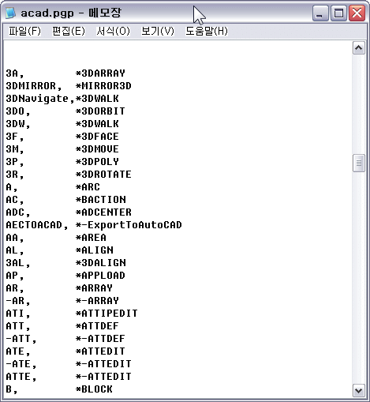Click the alias ATI,

(x=18, y=314)
